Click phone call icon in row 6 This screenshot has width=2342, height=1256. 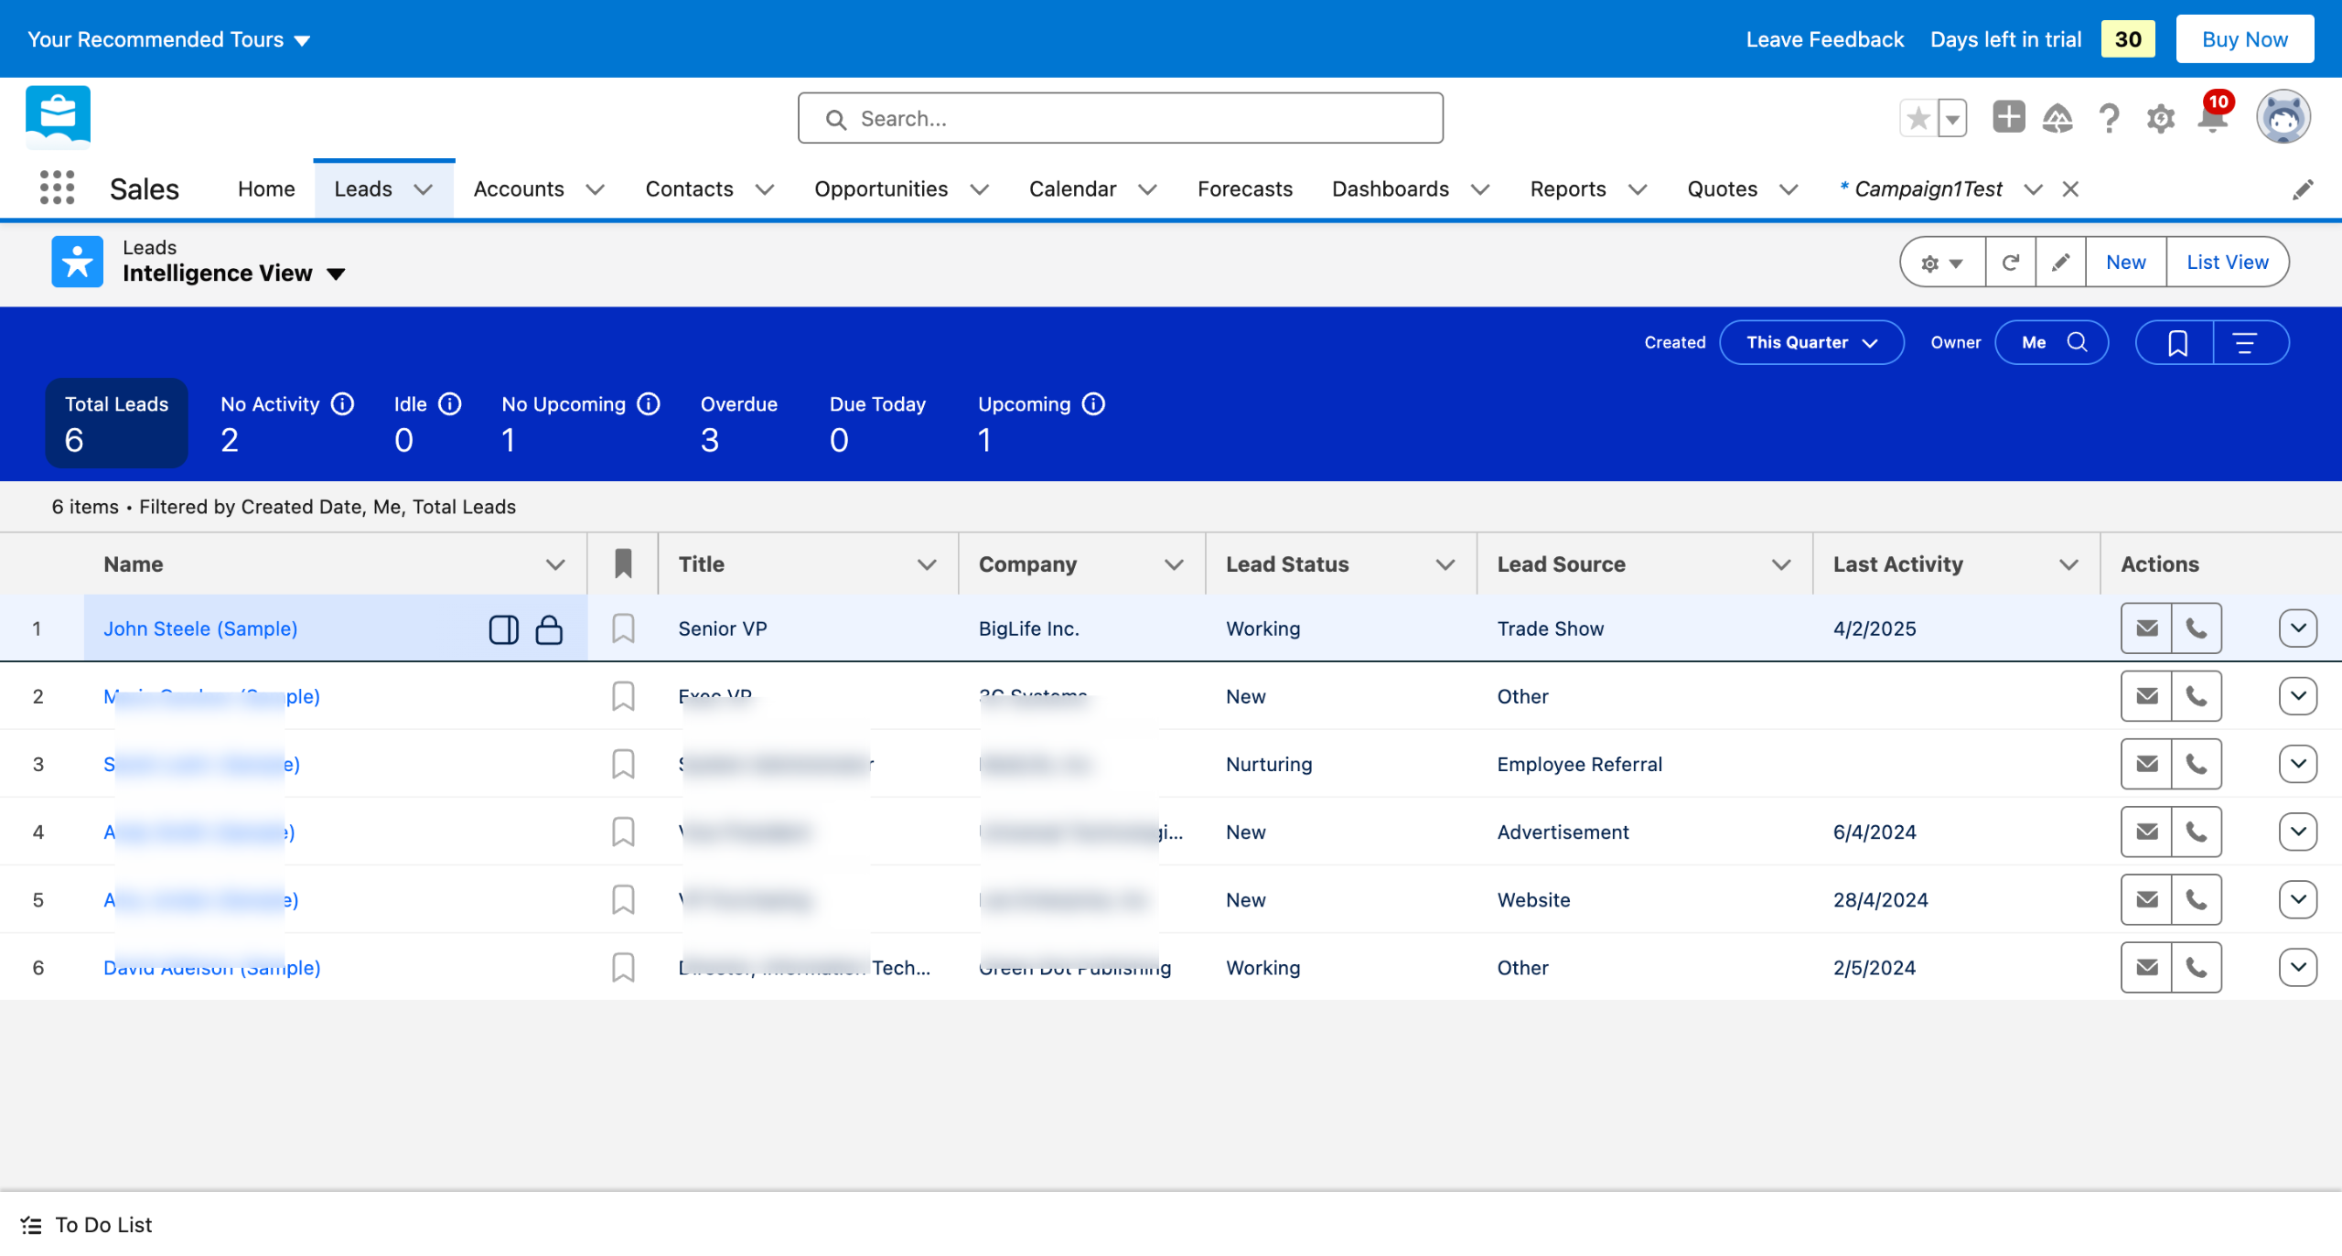[2196, 968]
